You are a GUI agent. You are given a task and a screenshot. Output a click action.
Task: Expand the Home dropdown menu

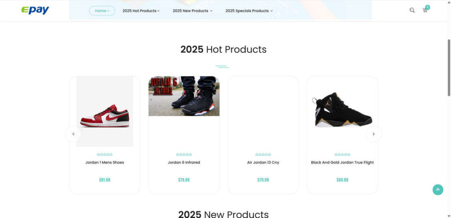(x=102, y=11)
